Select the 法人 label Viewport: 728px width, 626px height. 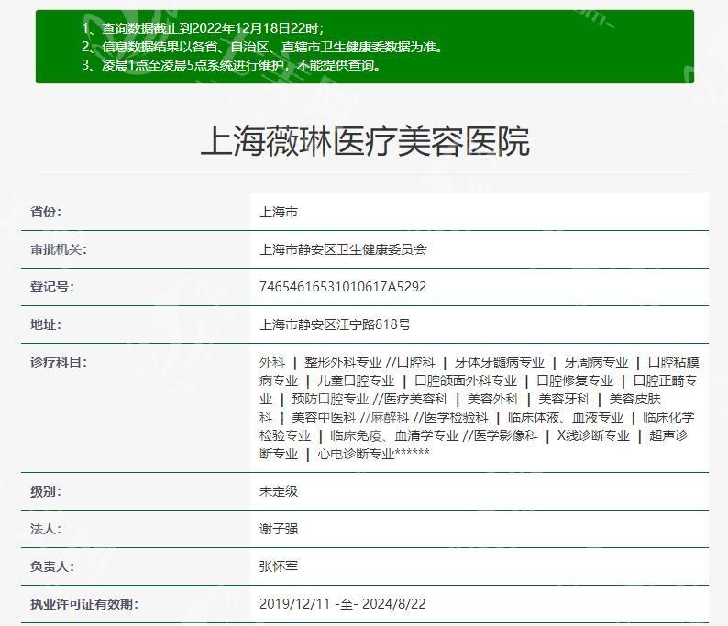point(46,529)
